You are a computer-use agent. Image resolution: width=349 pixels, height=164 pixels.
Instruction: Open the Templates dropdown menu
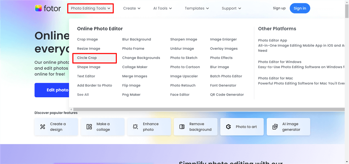[x=197, y=8]
